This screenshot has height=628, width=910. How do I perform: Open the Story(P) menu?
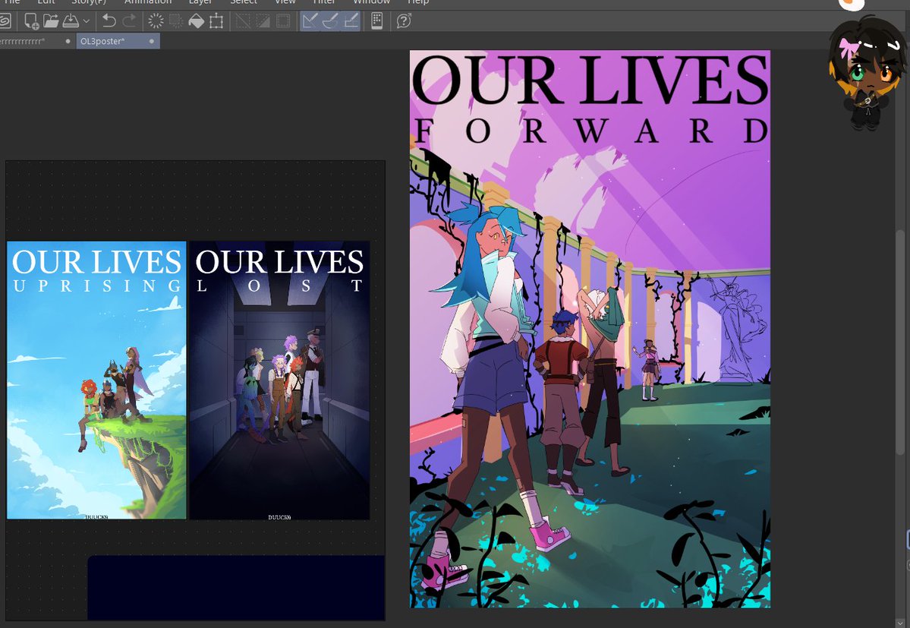pyautogui.click(x=89, y=2)
